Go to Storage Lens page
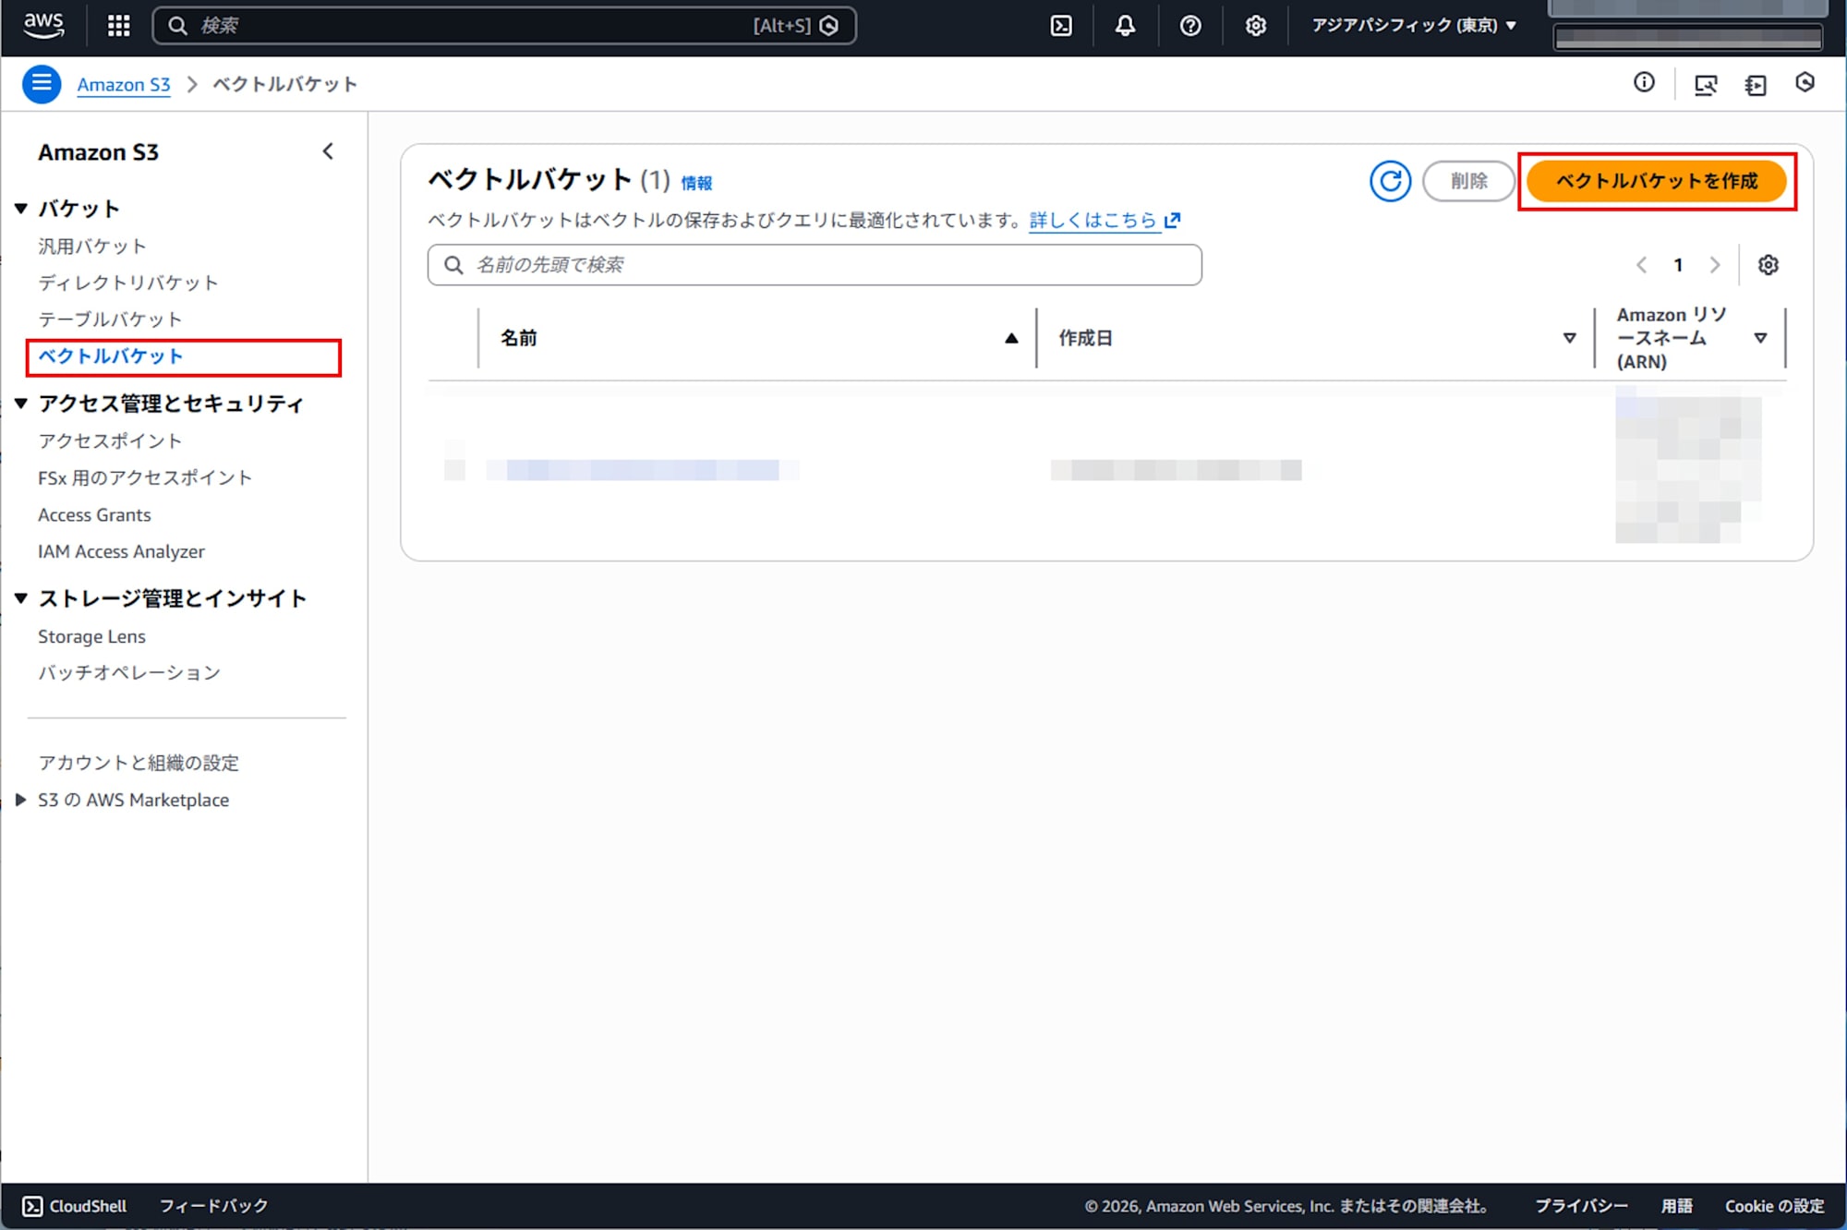This screenshot has width=1847, height=1230. [x=91, y=636]
